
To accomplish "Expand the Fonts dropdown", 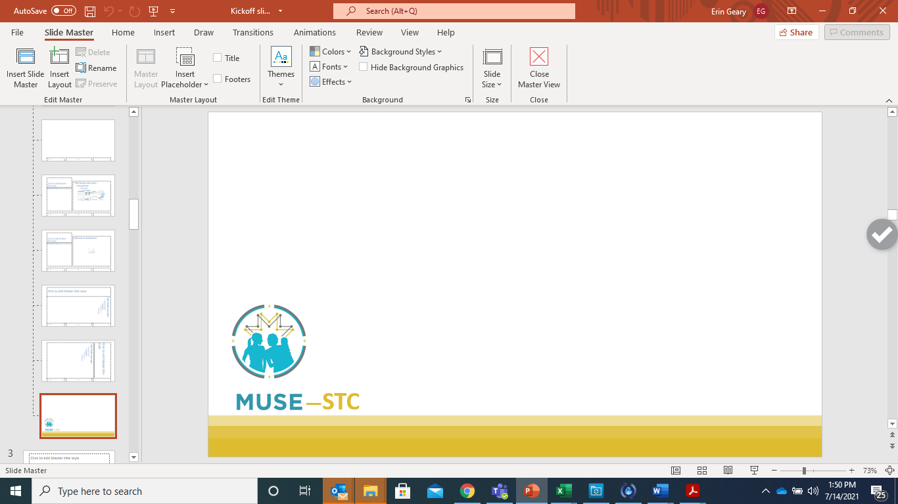I will point(329,66).
